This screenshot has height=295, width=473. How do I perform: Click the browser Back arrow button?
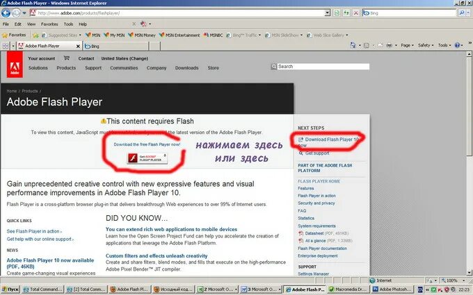(6, 13)
